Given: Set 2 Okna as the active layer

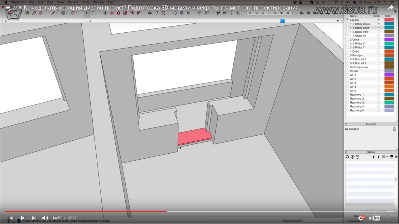Looking at the screenshot, I should point(348,40).
